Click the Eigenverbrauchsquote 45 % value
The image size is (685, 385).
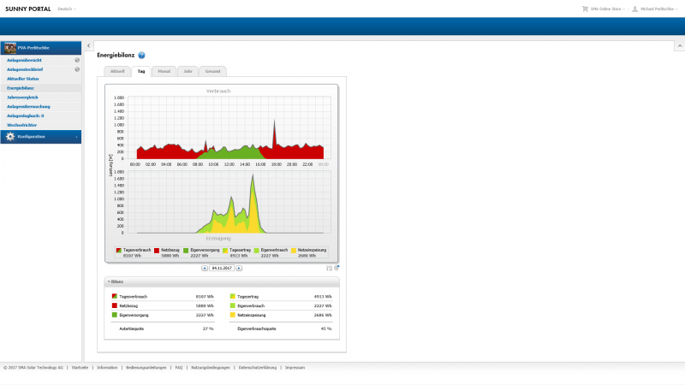coord(326,329)
